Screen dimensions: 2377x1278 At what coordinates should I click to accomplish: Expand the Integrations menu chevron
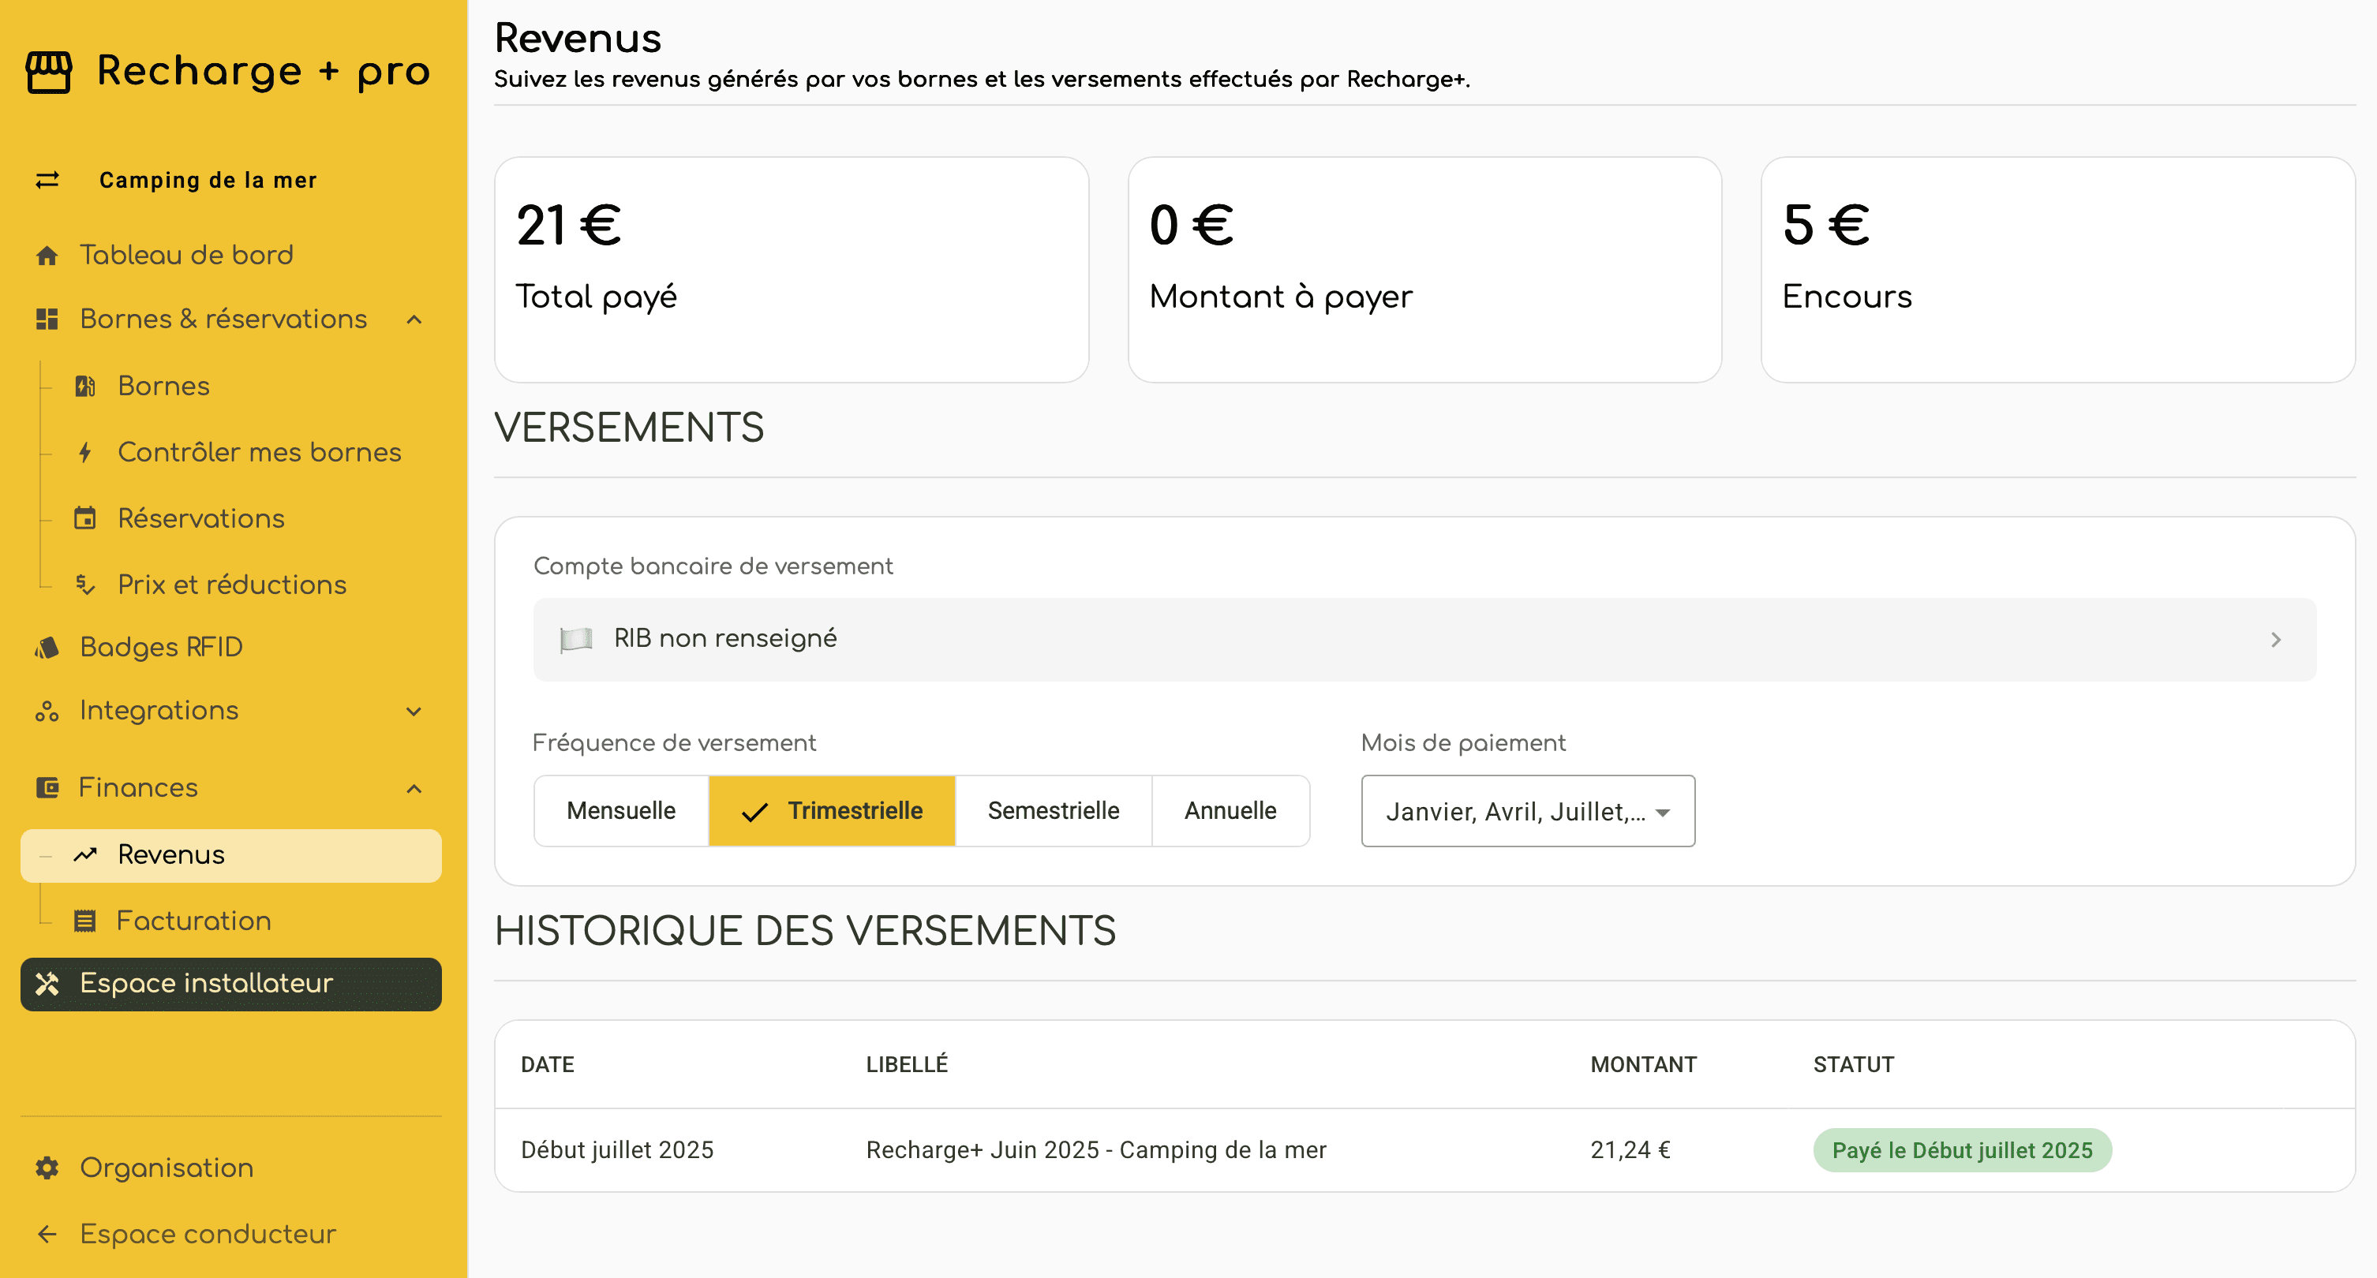[x=414, y=712]
